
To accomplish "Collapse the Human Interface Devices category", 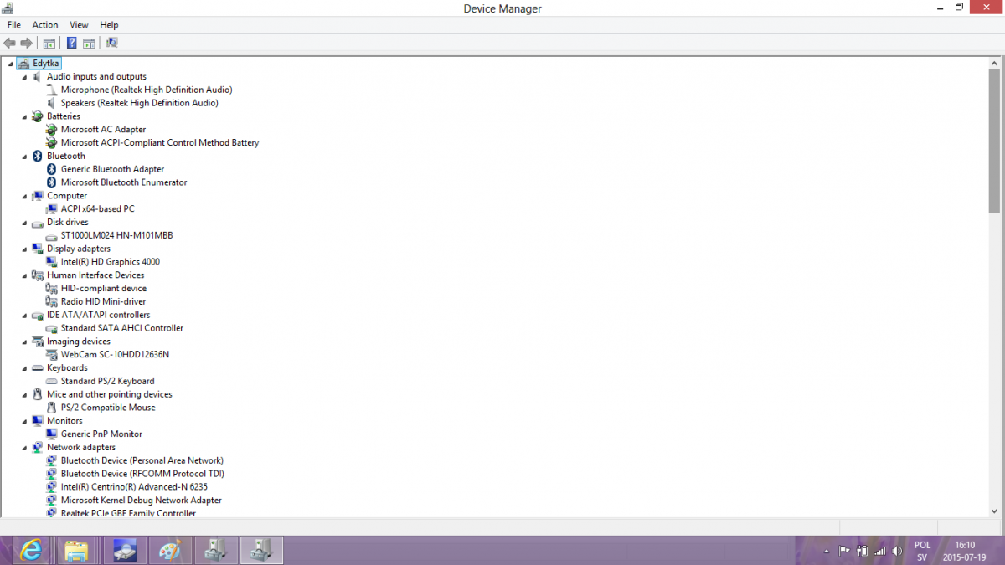I will click(25, 275).
